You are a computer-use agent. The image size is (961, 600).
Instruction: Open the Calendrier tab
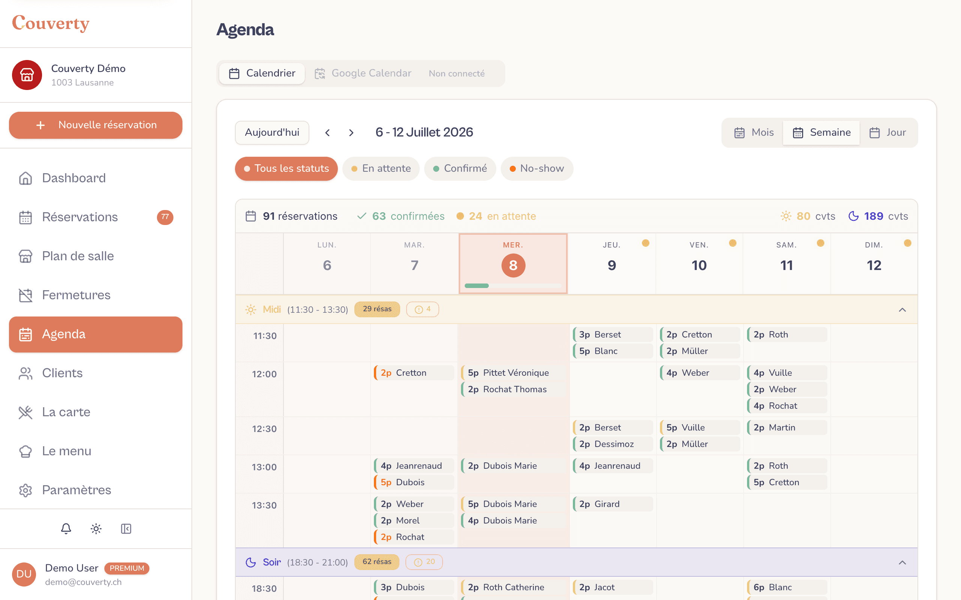pyautogui.click(x=262, y=73)
